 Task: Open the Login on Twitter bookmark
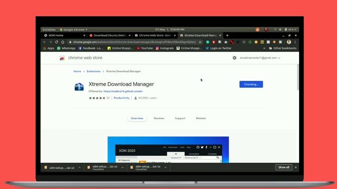[x=219, y=48]
